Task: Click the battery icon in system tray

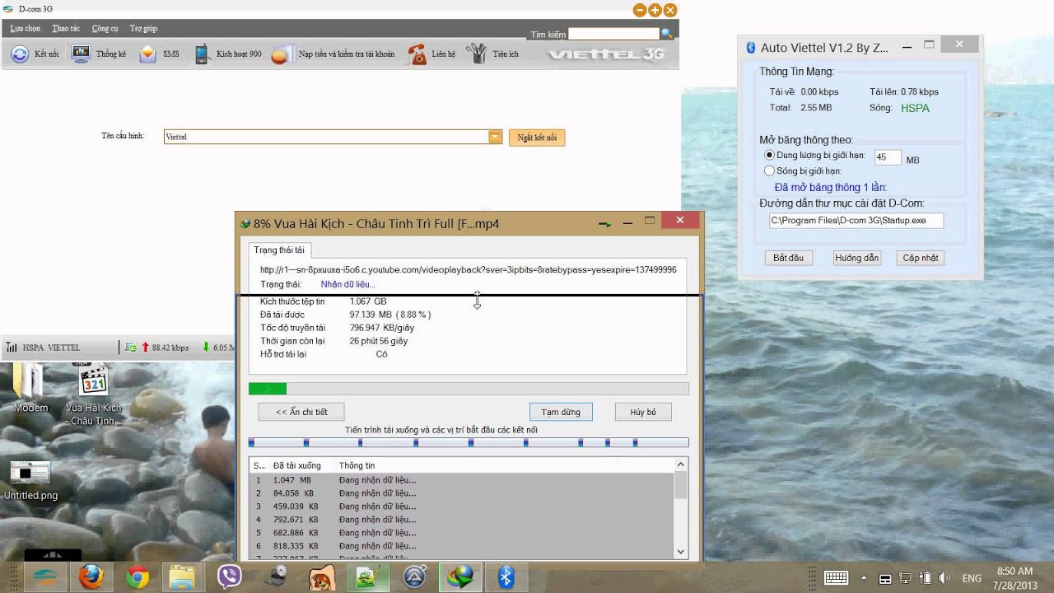Action: click(x=925, y=578)
